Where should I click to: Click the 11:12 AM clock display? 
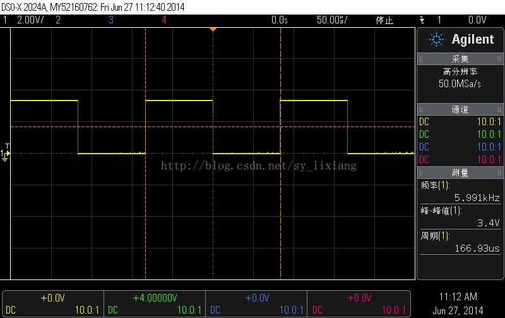point(458,297)
